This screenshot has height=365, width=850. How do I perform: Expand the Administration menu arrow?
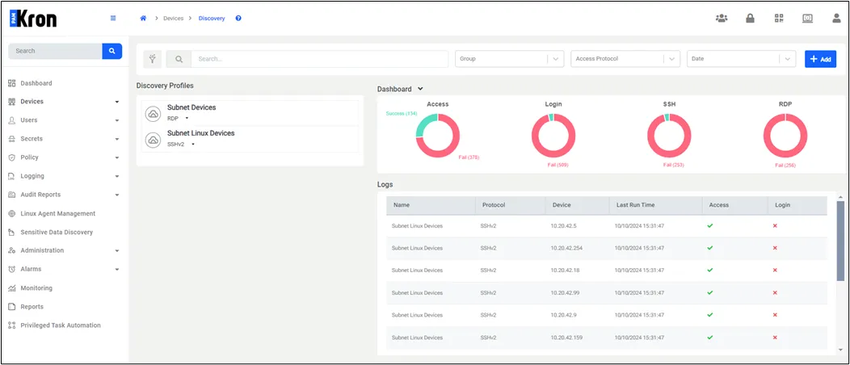(117, 250)
